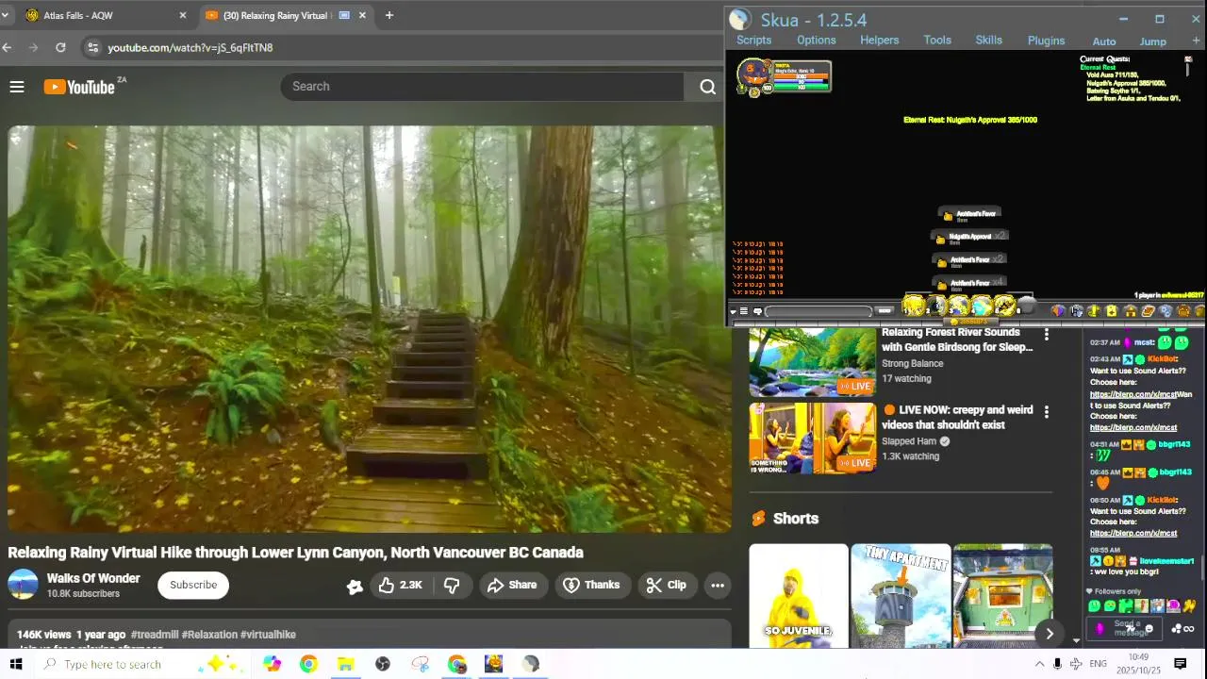Viewport: 1207px width, 679px height.
Task: Open the Options menu in Skua
Action: [x=816, y=41]
